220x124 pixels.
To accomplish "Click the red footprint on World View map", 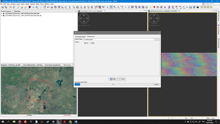I will pos(39,90).
